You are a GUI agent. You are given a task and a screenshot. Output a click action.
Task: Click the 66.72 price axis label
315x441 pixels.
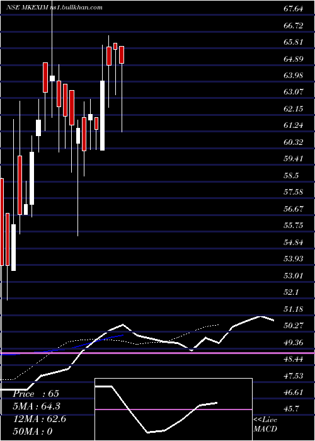[294, 26]
